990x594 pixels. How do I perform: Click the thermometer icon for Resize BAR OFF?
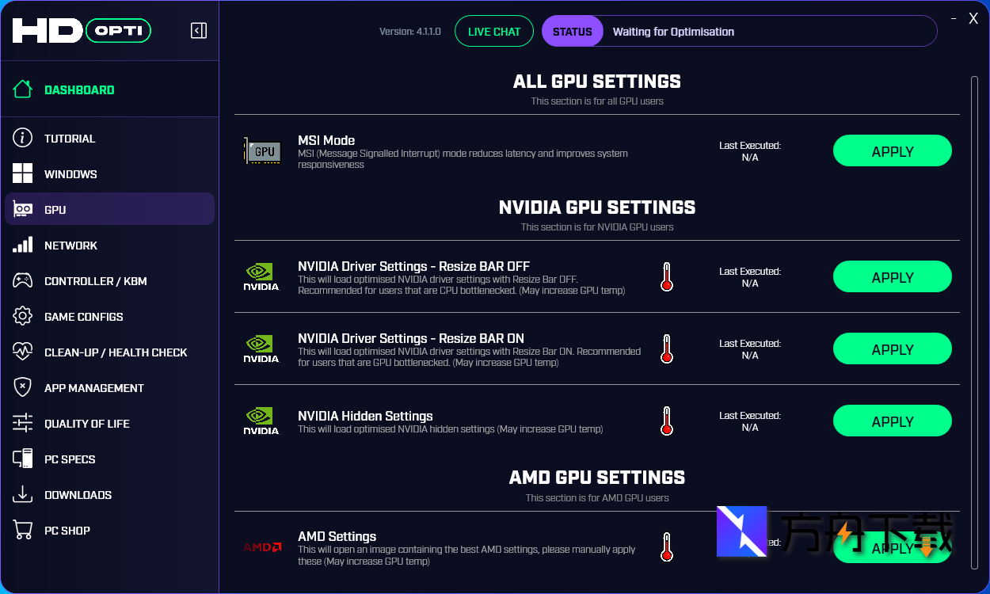667,277
